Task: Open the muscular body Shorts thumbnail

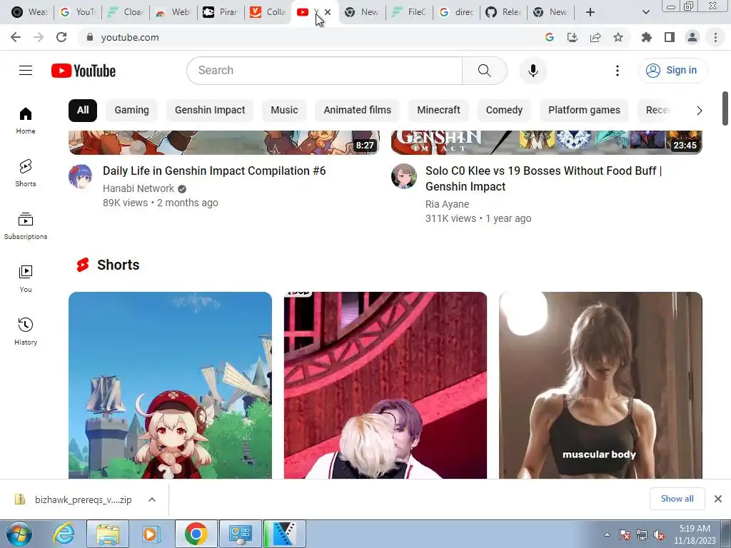Action: 600,385
